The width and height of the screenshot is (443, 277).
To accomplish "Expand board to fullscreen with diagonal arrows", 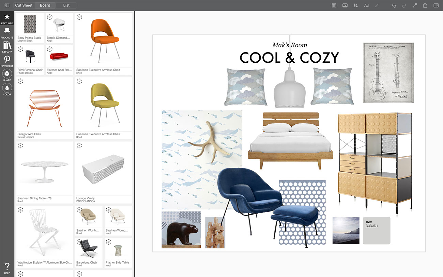I will [x=415, y=5].
